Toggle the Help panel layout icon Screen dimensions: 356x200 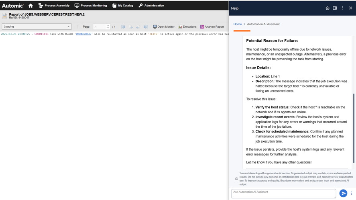click(335, 8)
